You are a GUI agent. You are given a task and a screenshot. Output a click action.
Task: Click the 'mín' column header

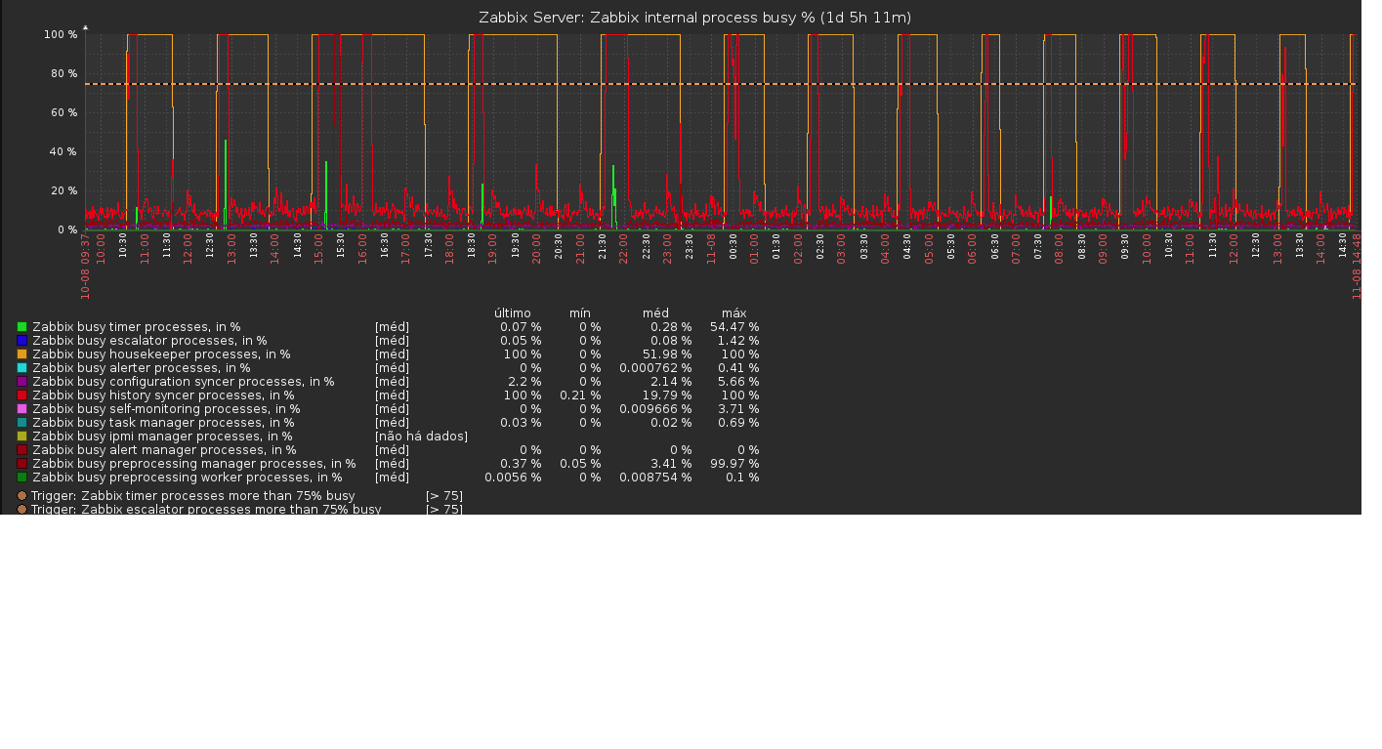580,313
